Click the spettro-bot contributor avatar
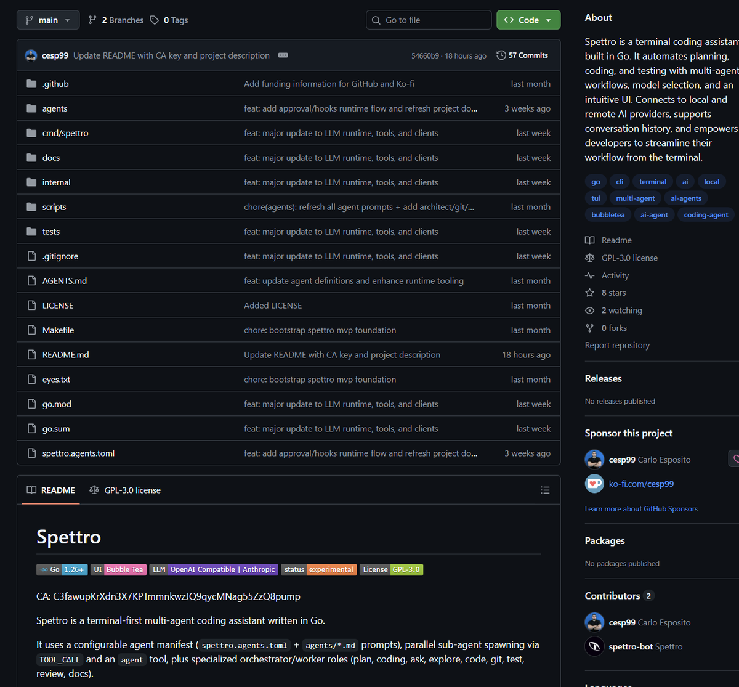739x687 pixels. point(594,646)
